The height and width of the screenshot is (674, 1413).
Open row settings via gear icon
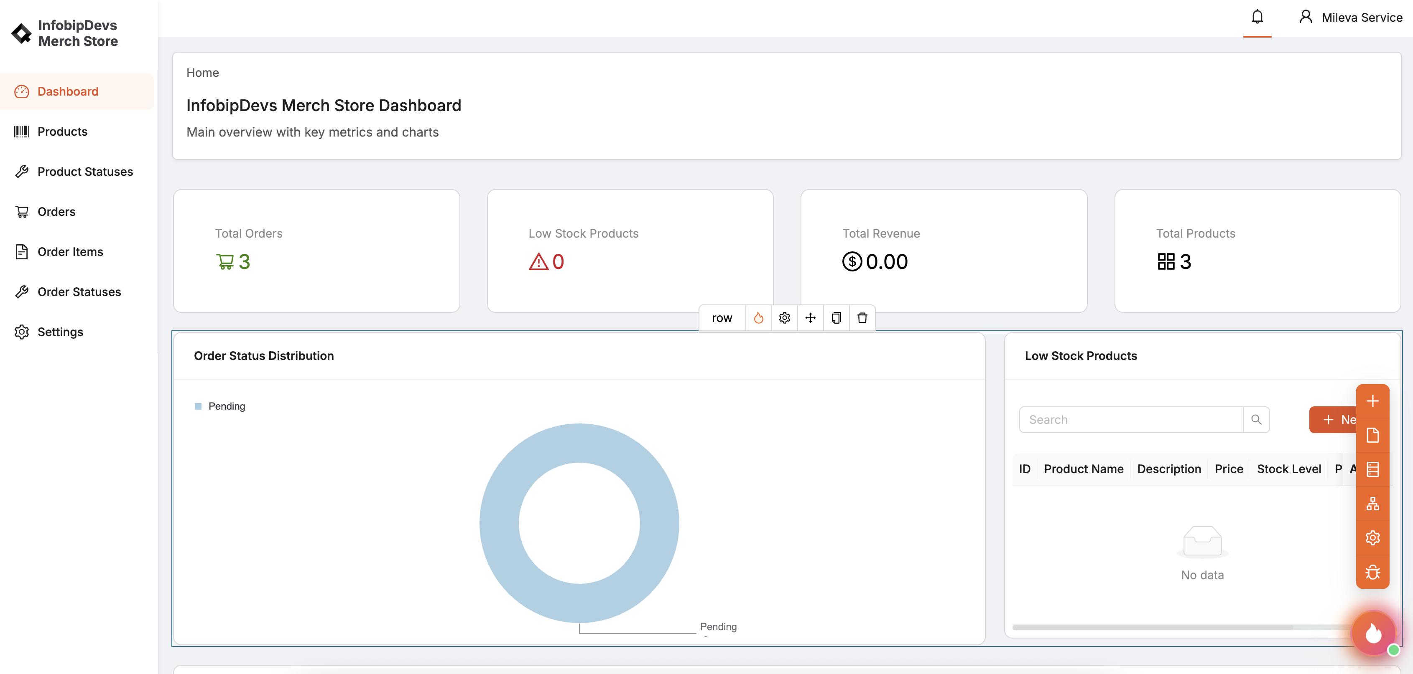pyautogui.click(x=784, y=317)
